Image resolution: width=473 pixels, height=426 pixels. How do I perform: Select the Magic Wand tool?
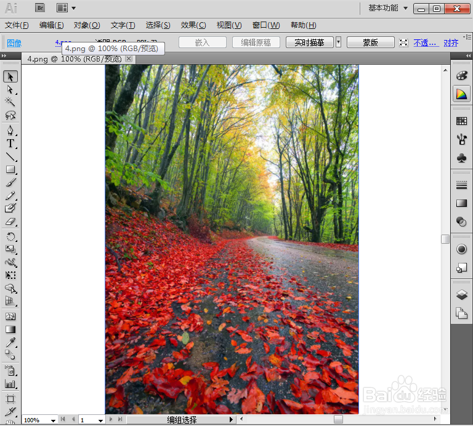[10, 102]
